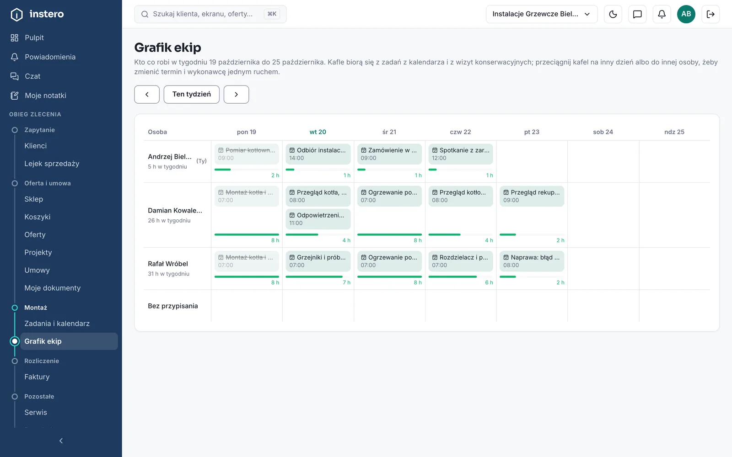Click the Szukaj klienta search field
The height and width of the screenshot is (457, 732).
[x=210, y=14]
